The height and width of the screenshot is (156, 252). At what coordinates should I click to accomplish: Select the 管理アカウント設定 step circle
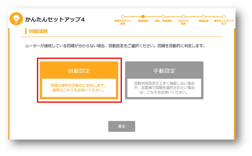[123, 16]
